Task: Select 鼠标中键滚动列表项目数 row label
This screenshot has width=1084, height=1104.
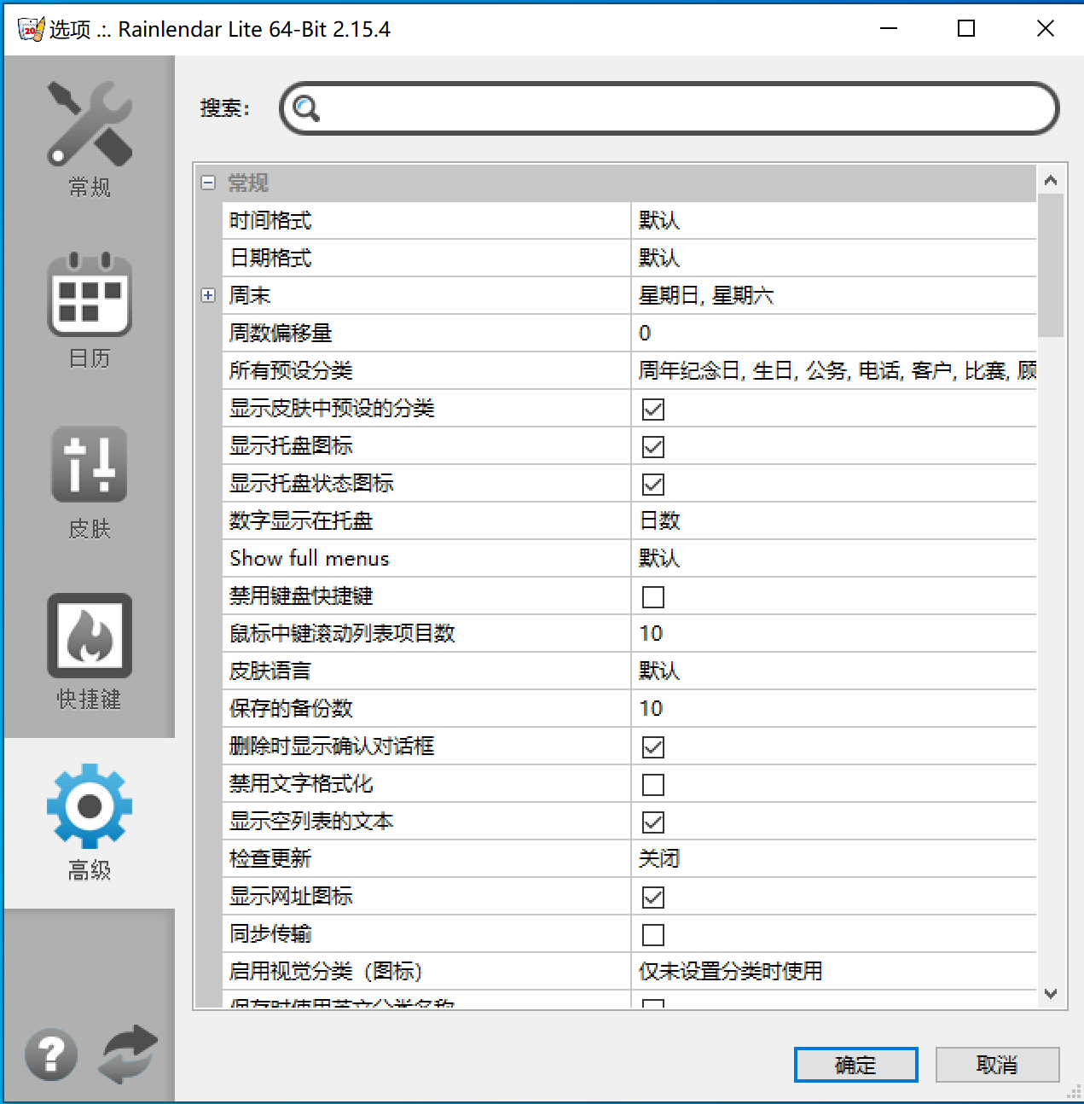Action: pos(342,633)
